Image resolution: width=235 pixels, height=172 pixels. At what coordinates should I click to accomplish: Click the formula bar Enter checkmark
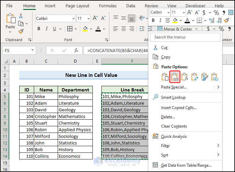point(64,50)
